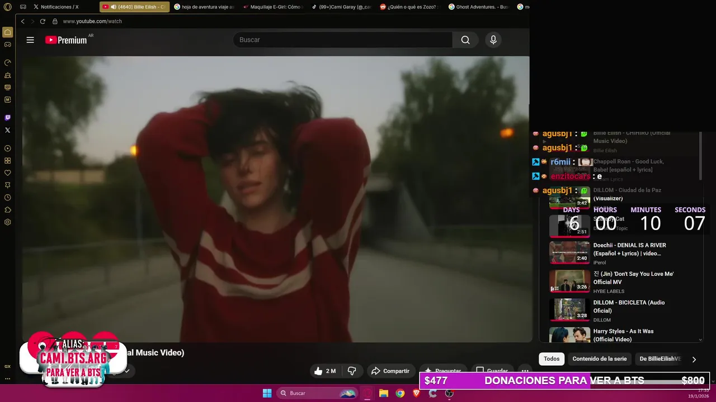
Task: Open the four-squares Speed Dial icon in sidebar
Action: tap(7, 161)
